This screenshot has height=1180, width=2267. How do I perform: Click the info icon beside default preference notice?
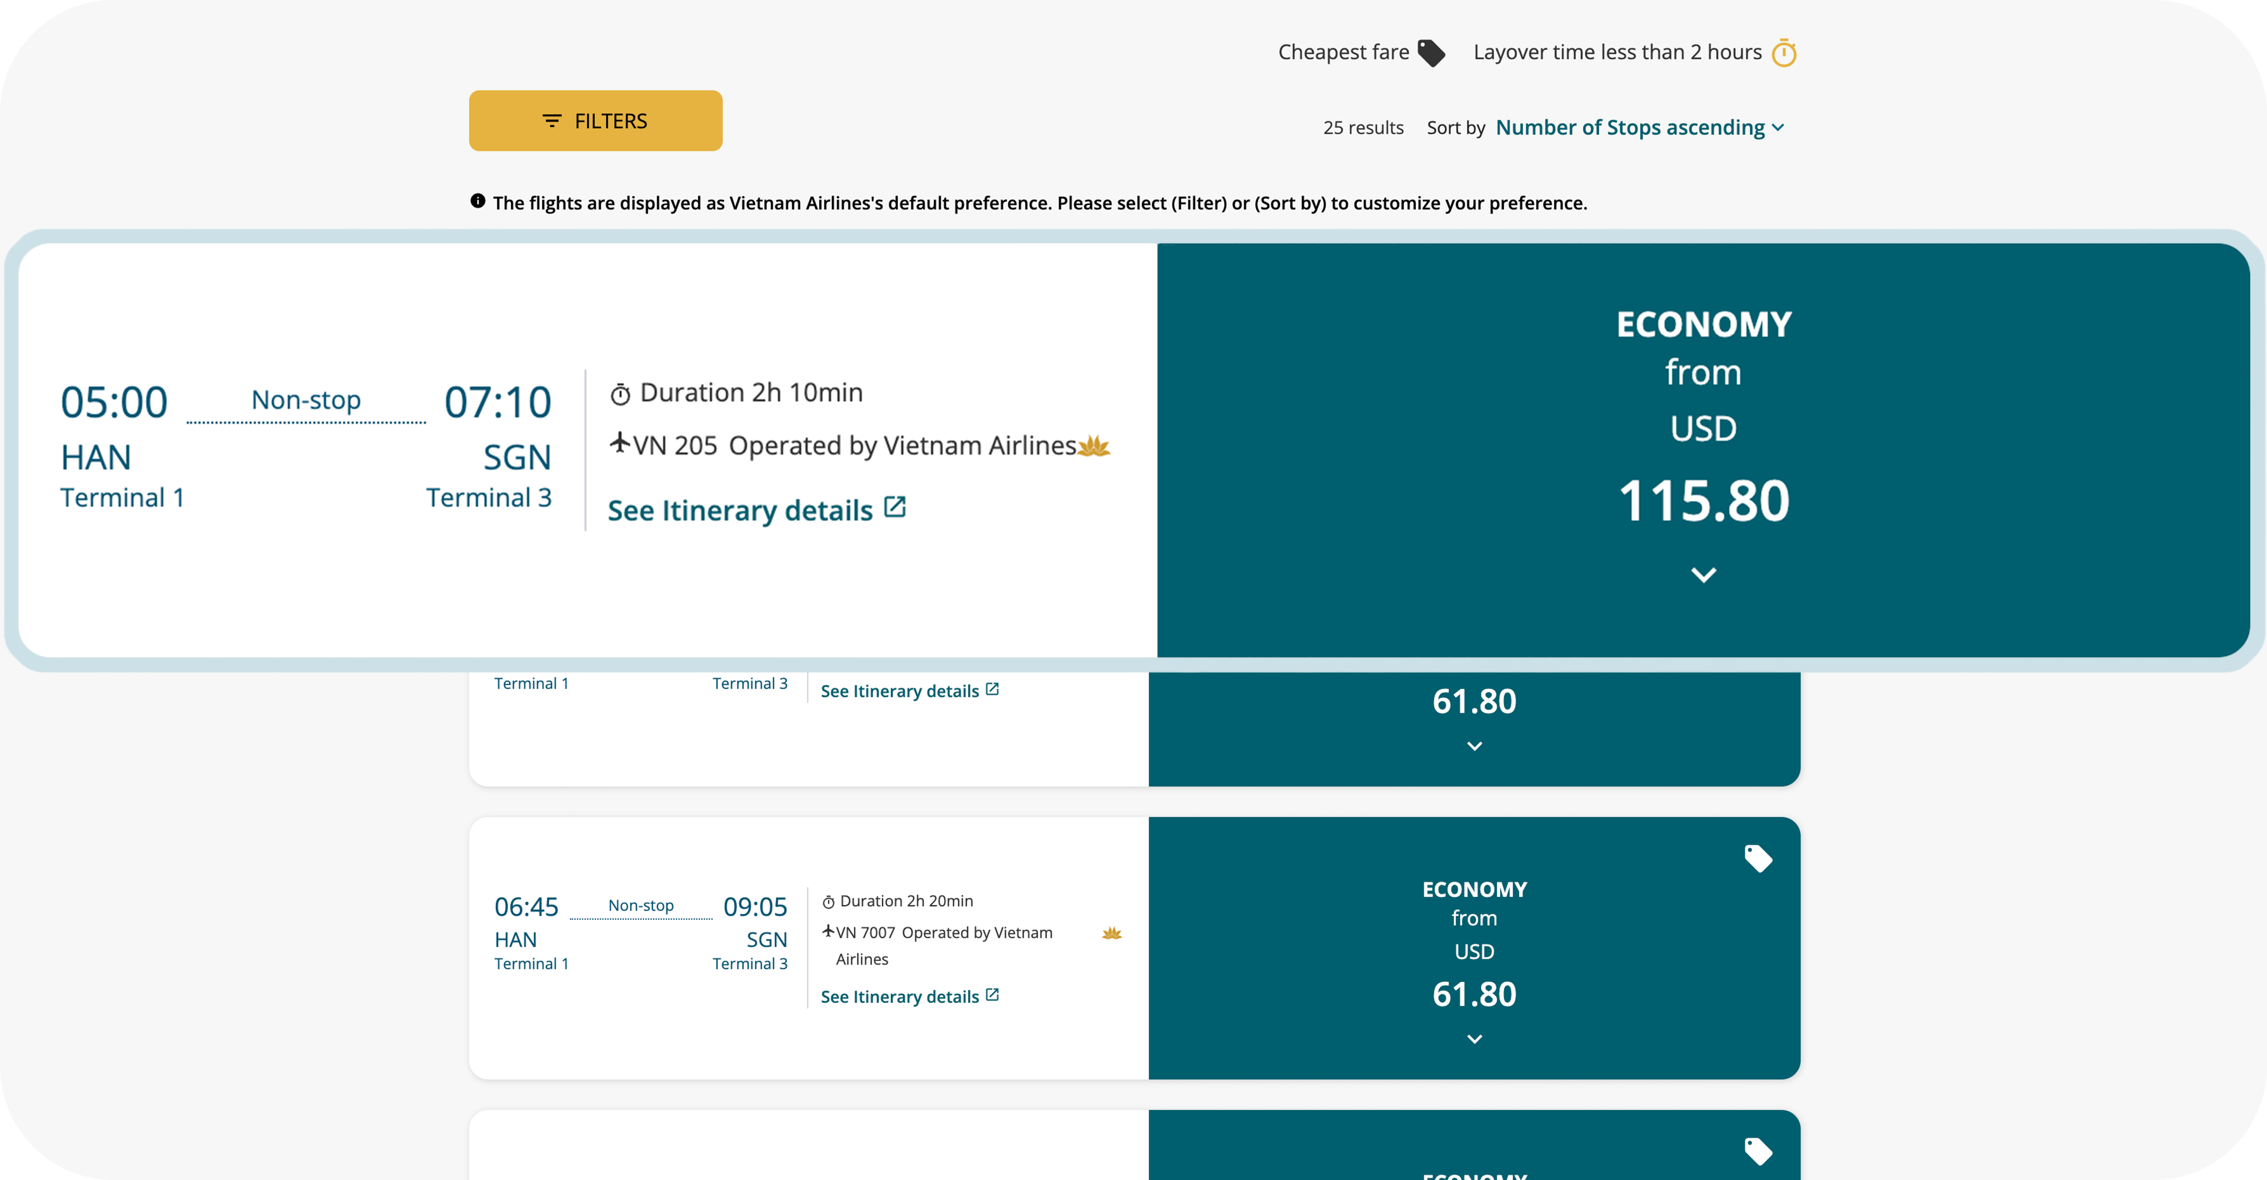click(x=478, y=202)
